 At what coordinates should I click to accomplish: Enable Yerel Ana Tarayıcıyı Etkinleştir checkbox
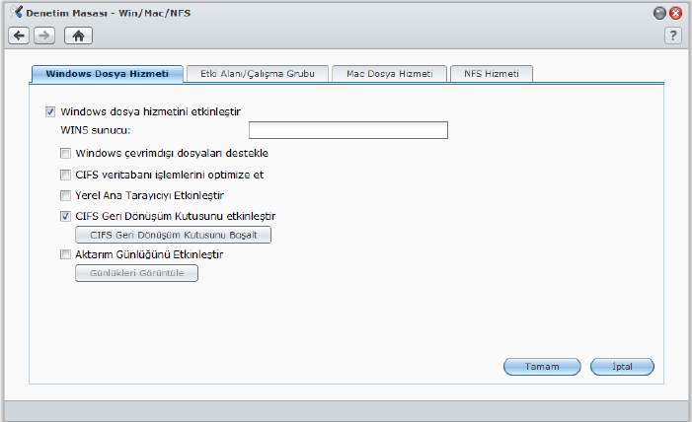pyautogui.click(x=66, y=195)
